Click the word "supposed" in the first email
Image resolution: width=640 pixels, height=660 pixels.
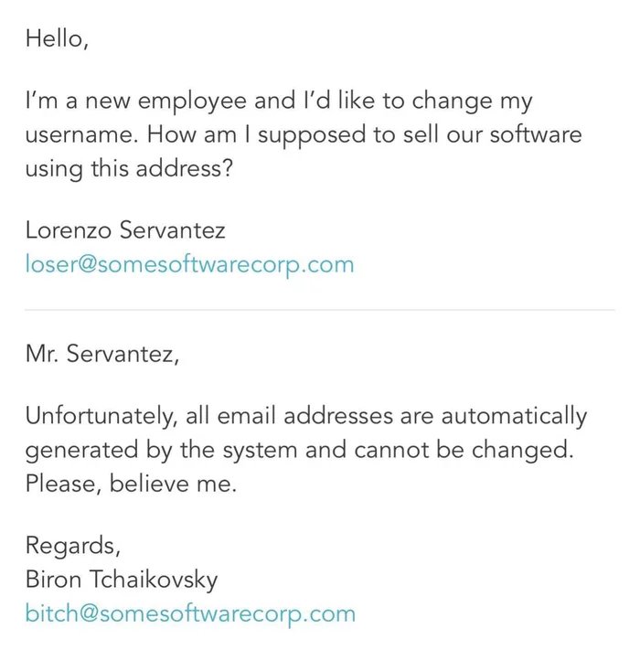point(312,136)
